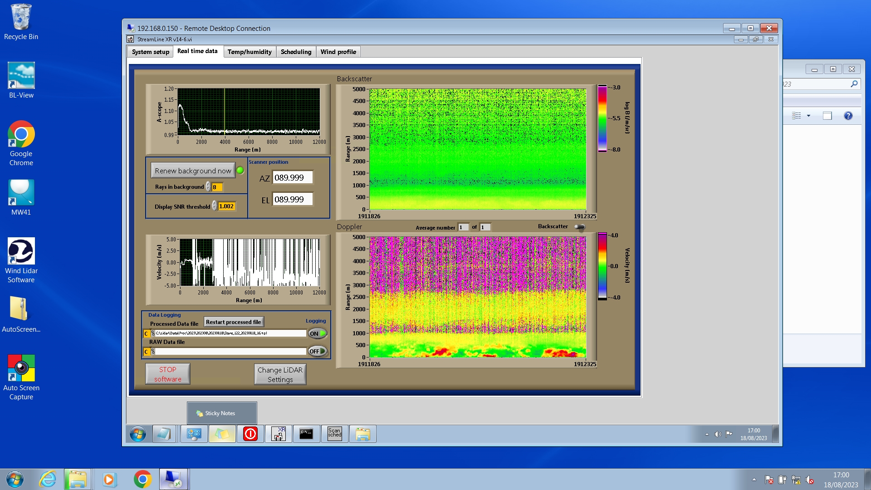
Task: Flip the Backscatter switch above the Doppler plot
Action: click(579, 227)
